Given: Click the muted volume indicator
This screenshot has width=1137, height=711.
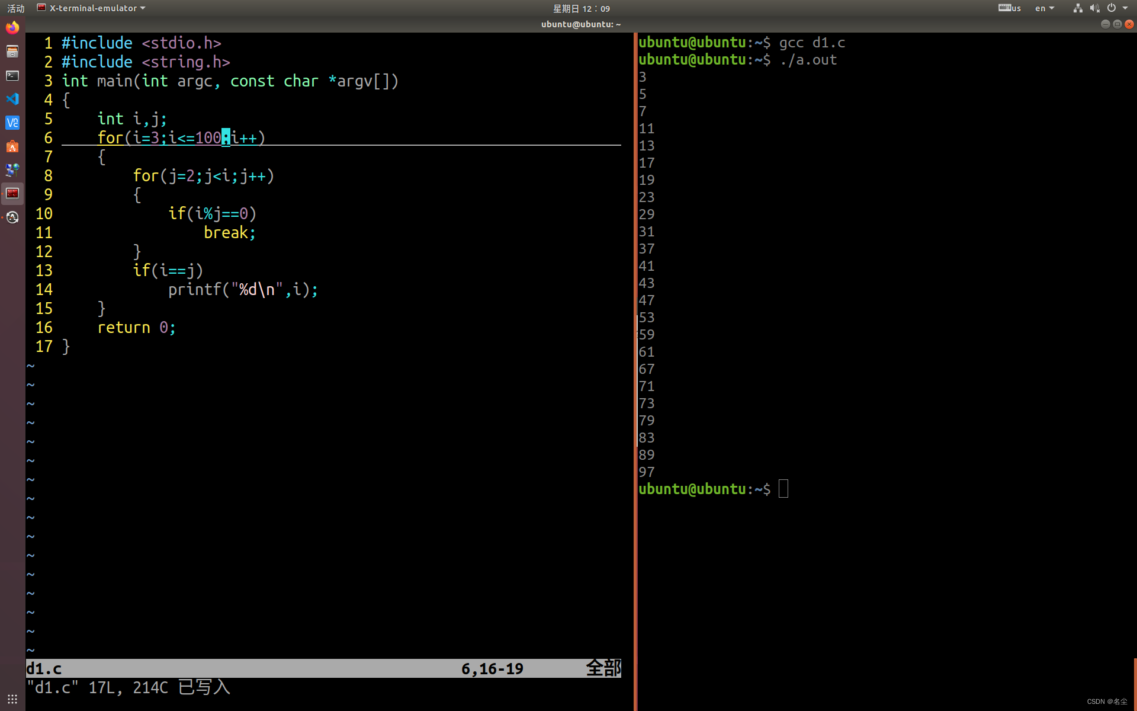Looking at the screenshot, I should coord(1094,8).
